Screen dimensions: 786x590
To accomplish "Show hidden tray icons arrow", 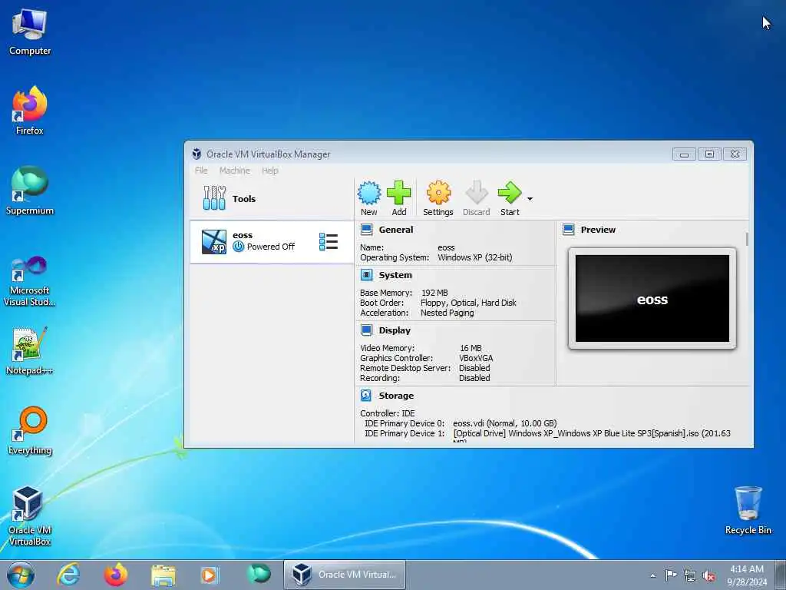I will (x=652, y=575).
